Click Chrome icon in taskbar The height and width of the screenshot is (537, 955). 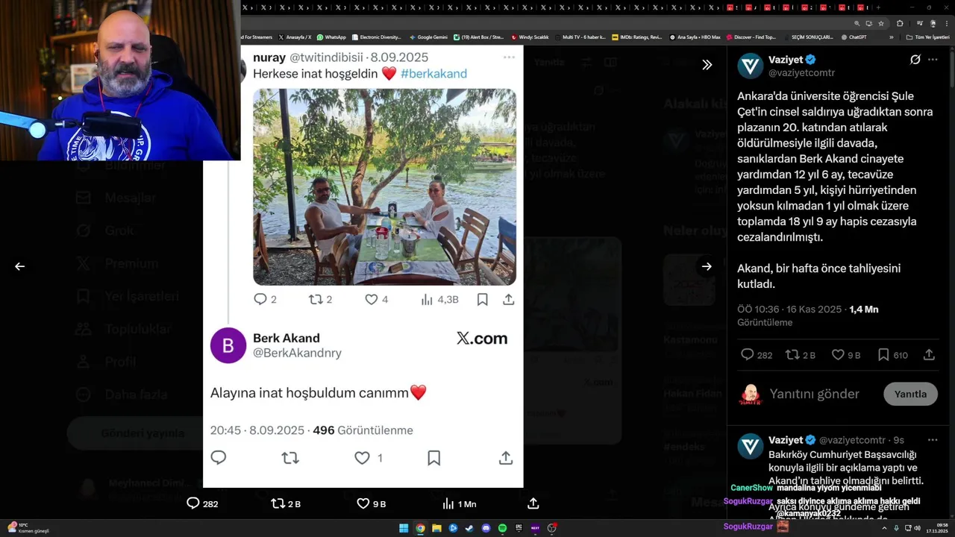(x=420, y=528)
